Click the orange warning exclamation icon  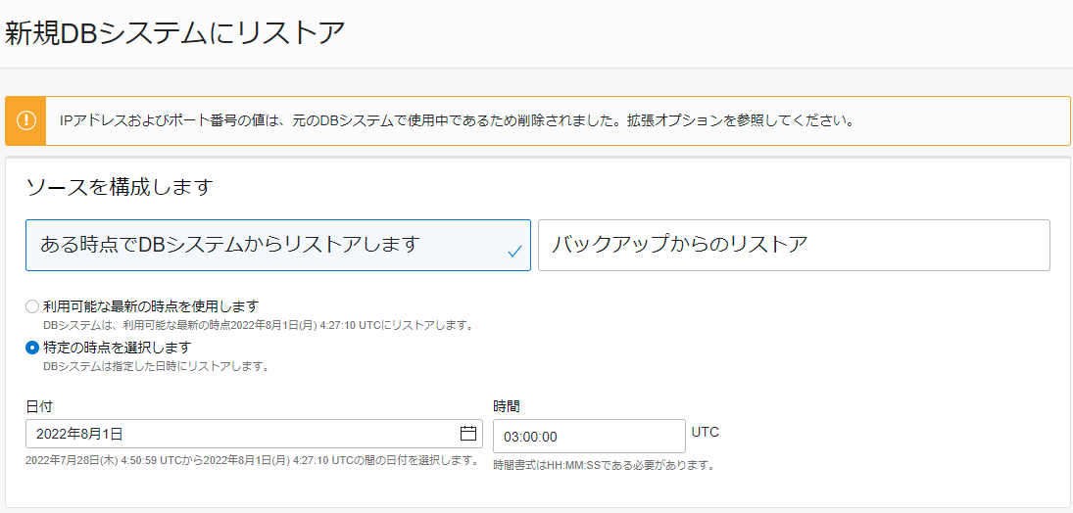click(x=26, y=120)
